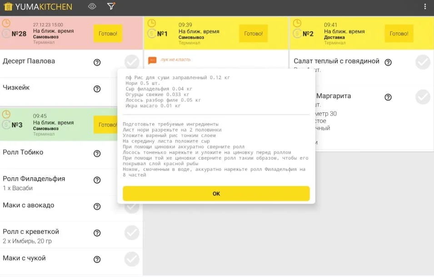Click the '1 x Васаби' modifier text
The height and width of the screenshot is (277, 434).
click(18, 188)
